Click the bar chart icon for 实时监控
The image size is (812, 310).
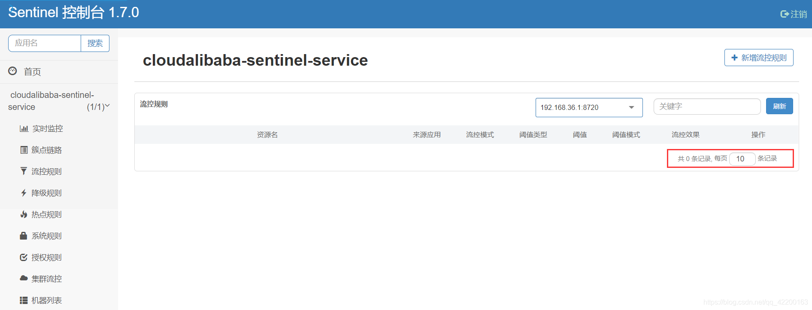24,128
